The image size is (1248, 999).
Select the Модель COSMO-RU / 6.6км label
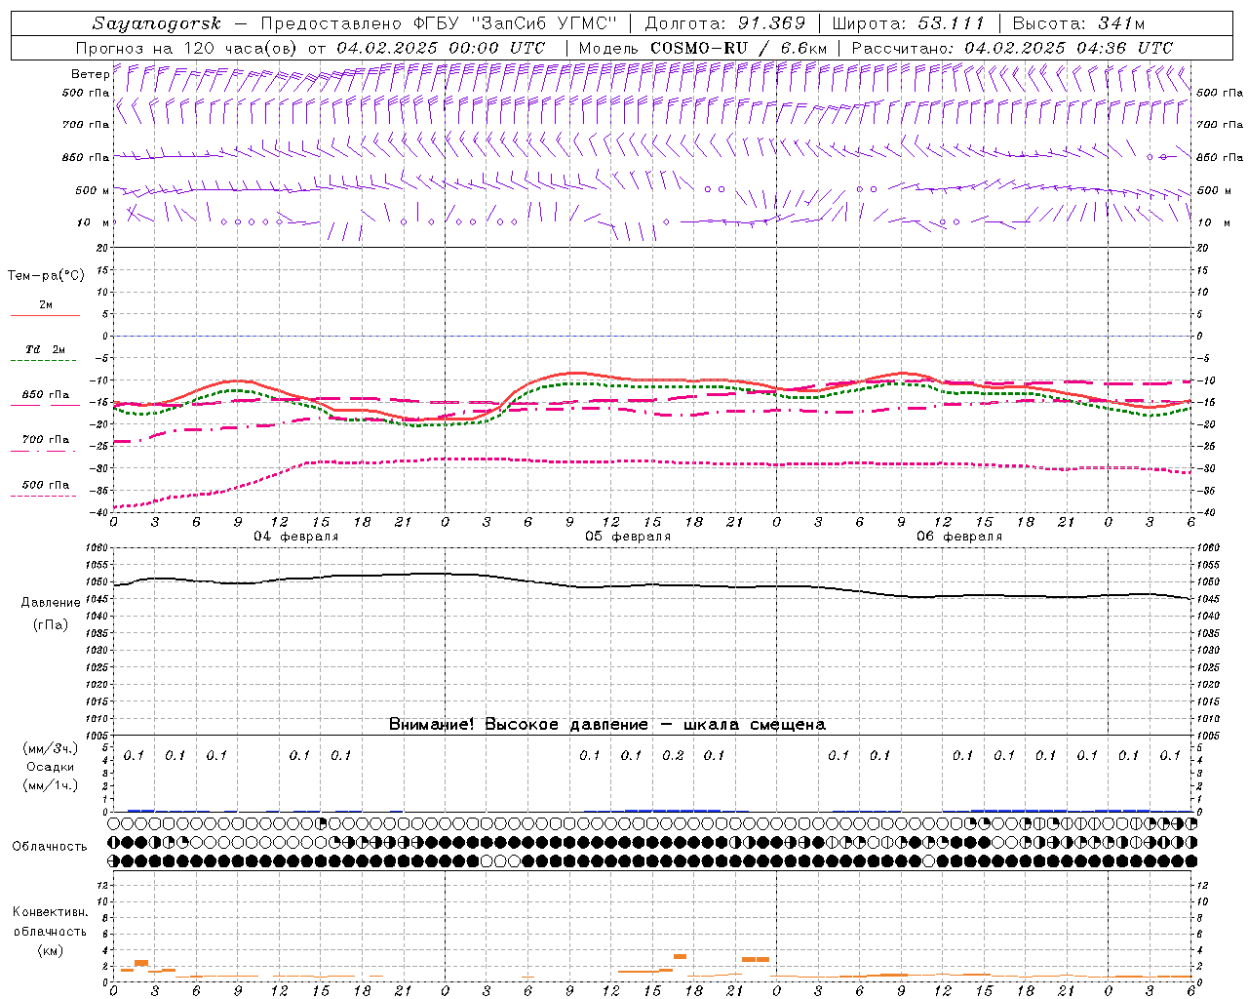point(703,48)
